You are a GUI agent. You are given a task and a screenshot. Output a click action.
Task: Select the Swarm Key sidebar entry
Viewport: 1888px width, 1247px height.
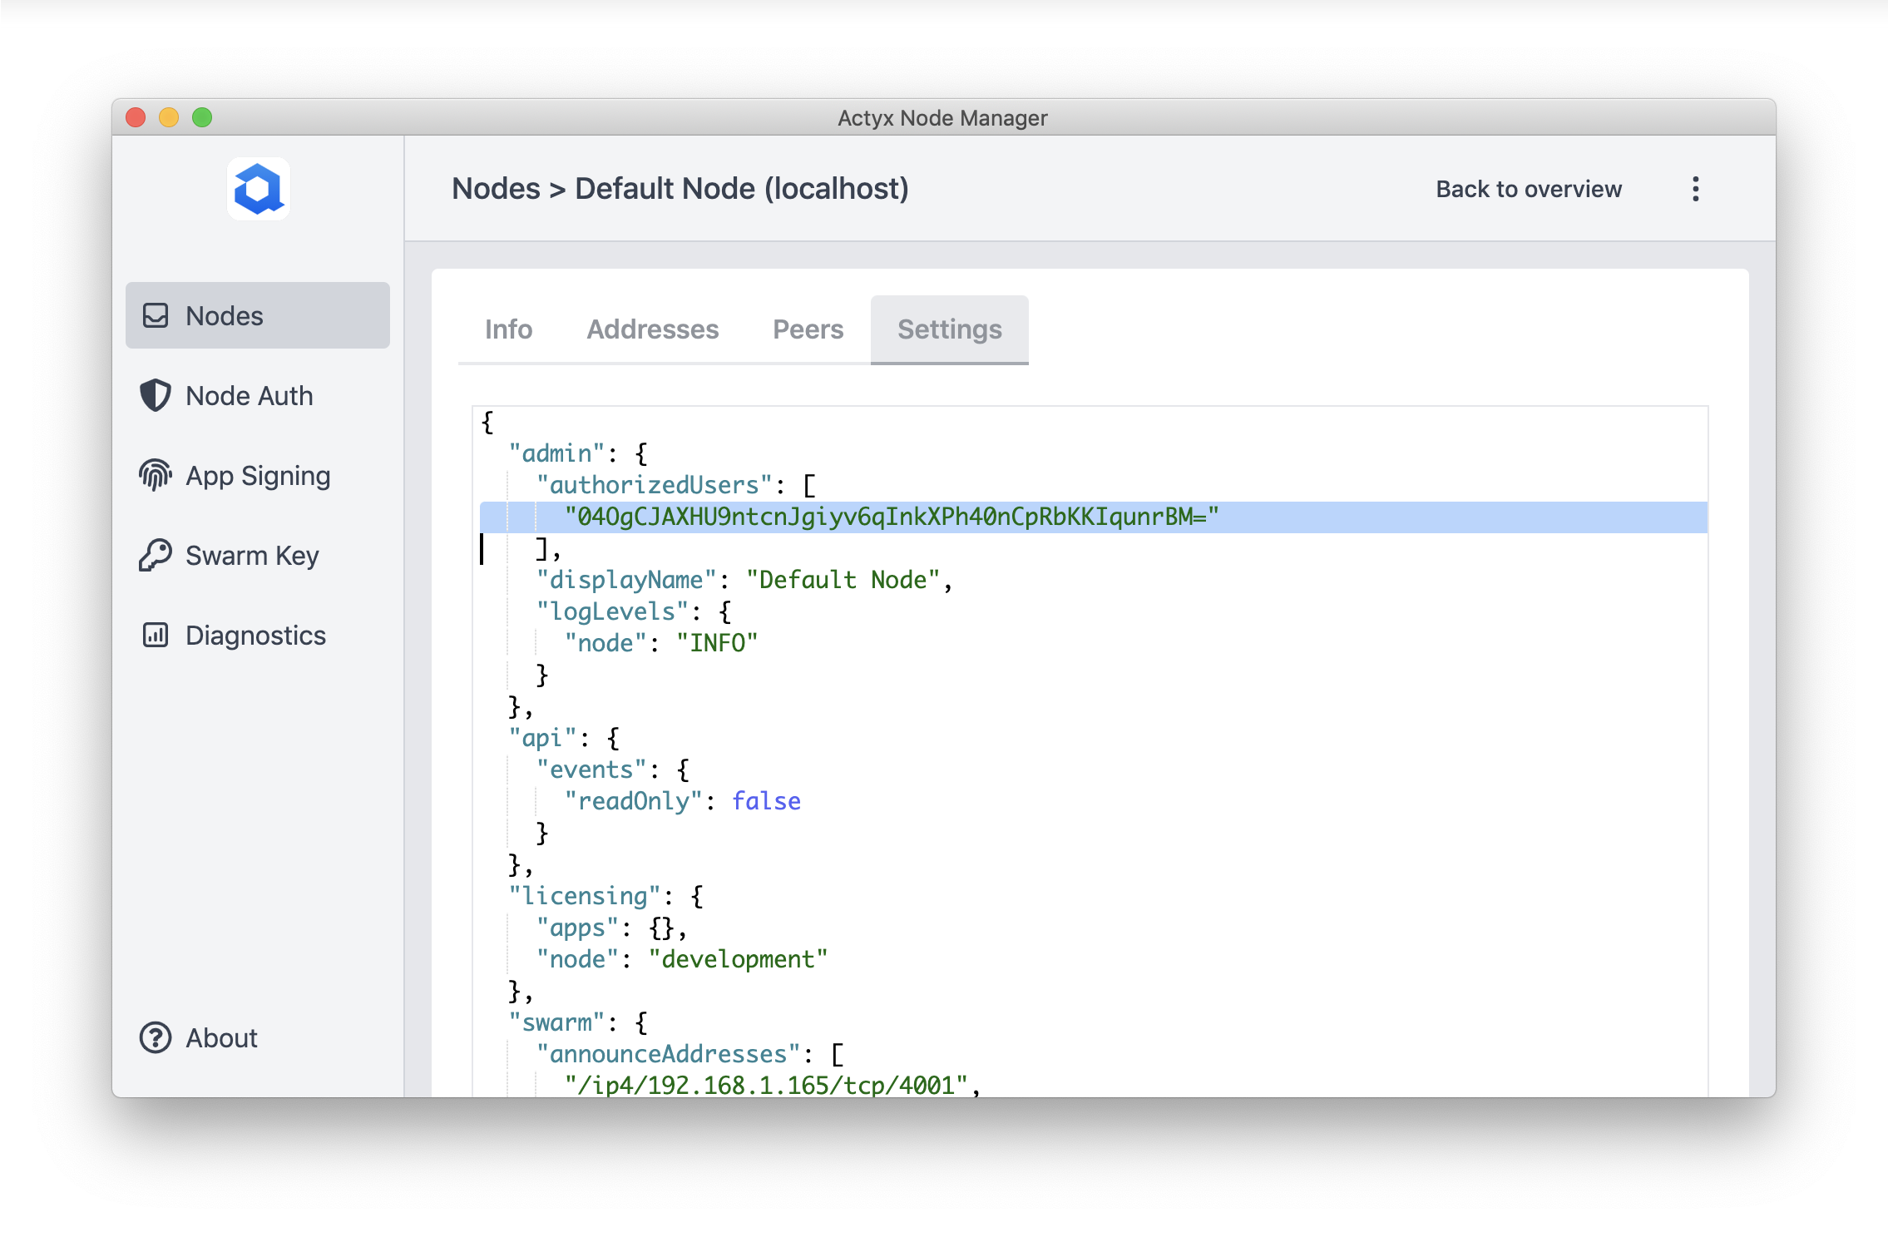point(251,555)
